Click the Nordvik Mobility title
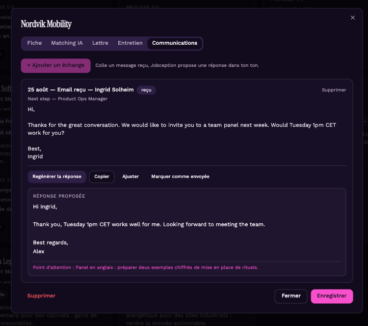This screenshot has height=326, width=368. click(46, 24)
